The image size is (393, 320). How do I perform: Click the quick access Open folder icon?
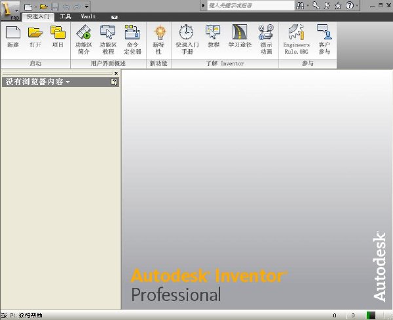point(44,7)
